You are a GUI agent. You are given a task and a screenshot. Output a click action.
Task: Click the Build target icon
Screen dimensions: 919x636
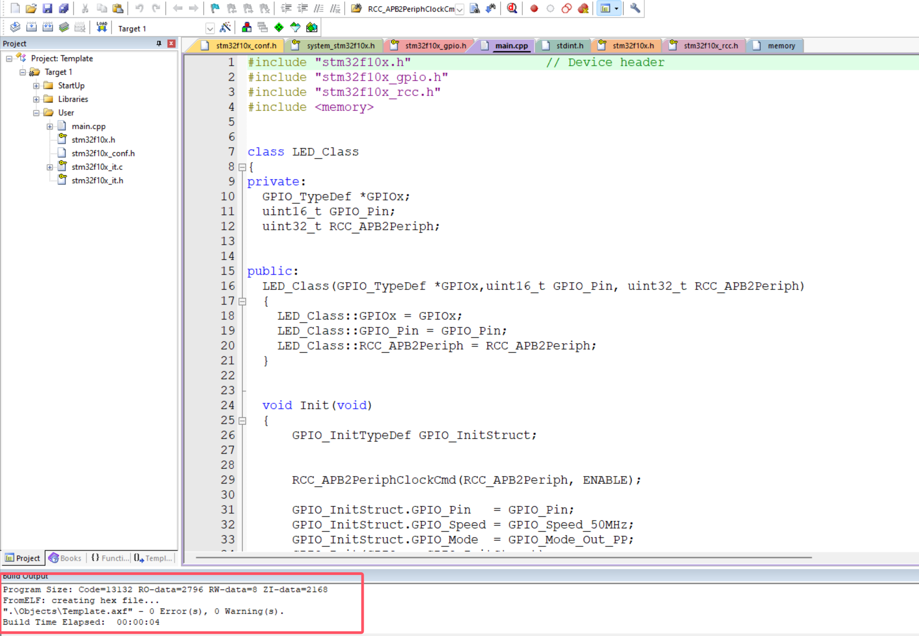point(31,28)
